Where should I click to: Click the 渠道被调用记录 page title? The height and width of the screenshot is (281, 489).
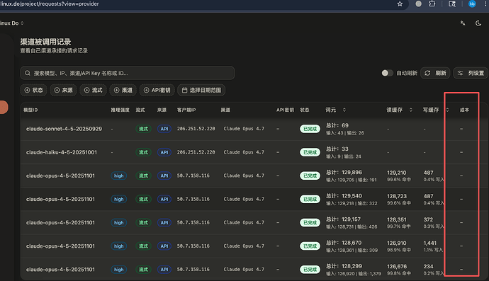pos(45,42)
